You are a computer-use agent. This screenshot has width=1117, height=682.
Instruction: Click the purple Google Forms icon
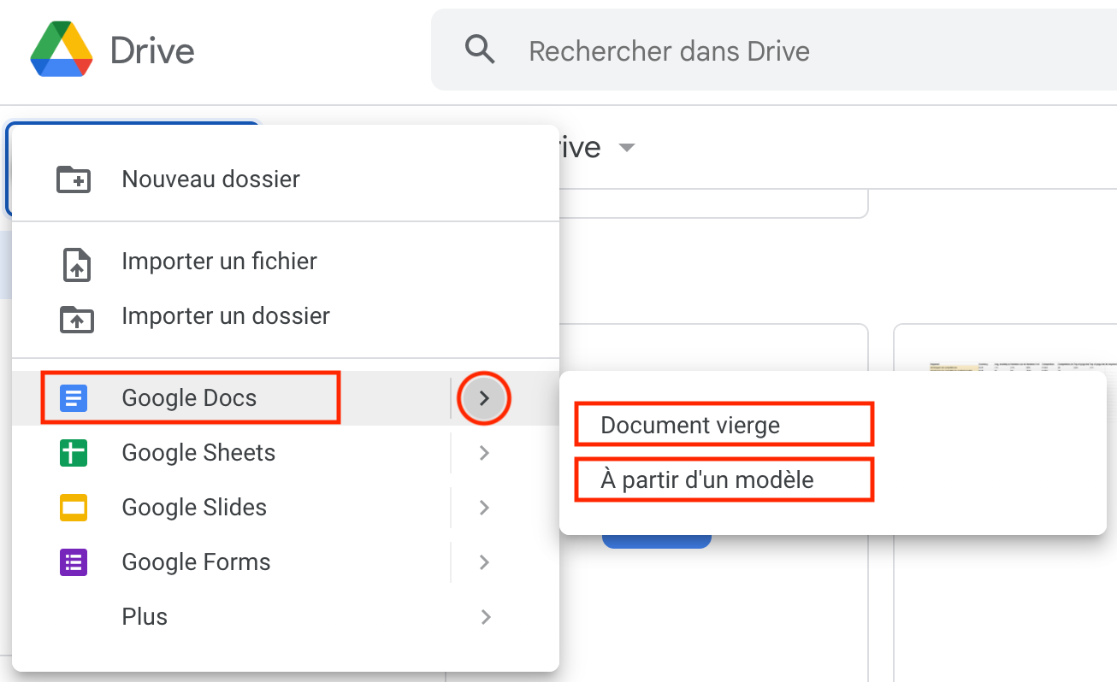tap(74, 562)
